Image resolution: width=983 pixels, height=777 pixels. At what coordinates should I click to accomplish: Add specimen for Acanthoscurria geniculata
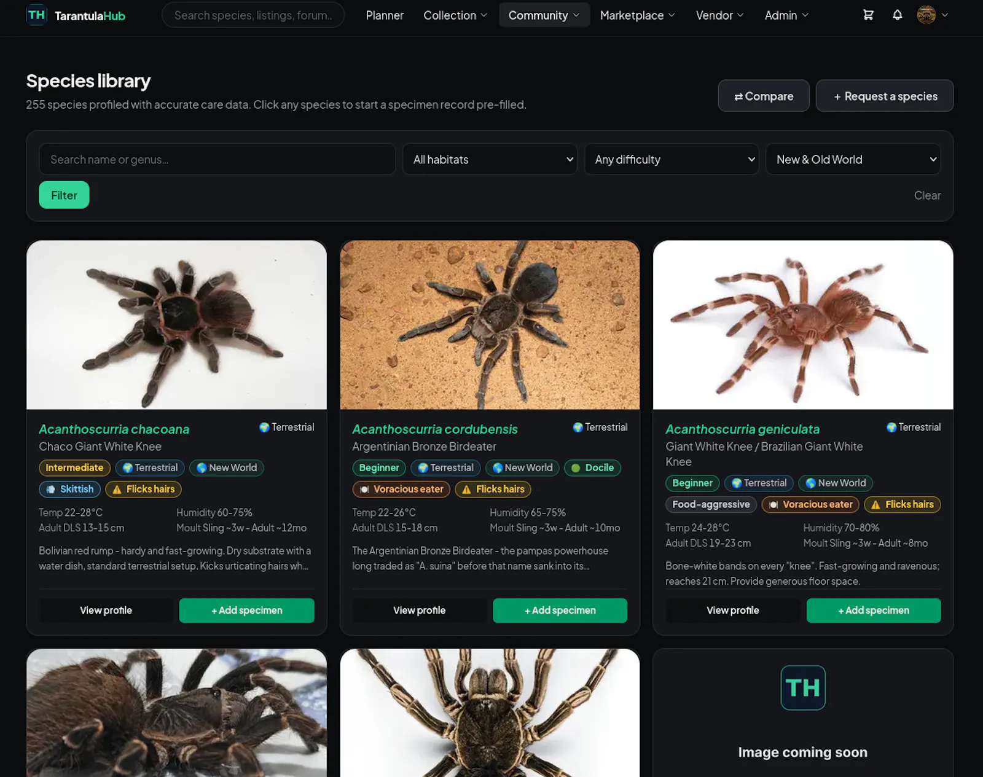coord(873,611)
